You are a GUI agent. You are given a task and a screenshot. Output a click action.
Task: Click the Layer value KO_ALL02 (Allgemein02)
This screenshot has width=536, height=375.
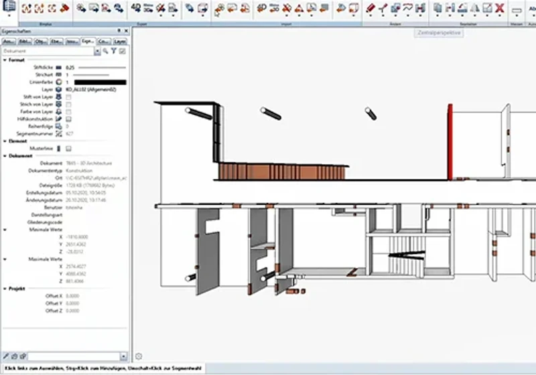(91, 90)
